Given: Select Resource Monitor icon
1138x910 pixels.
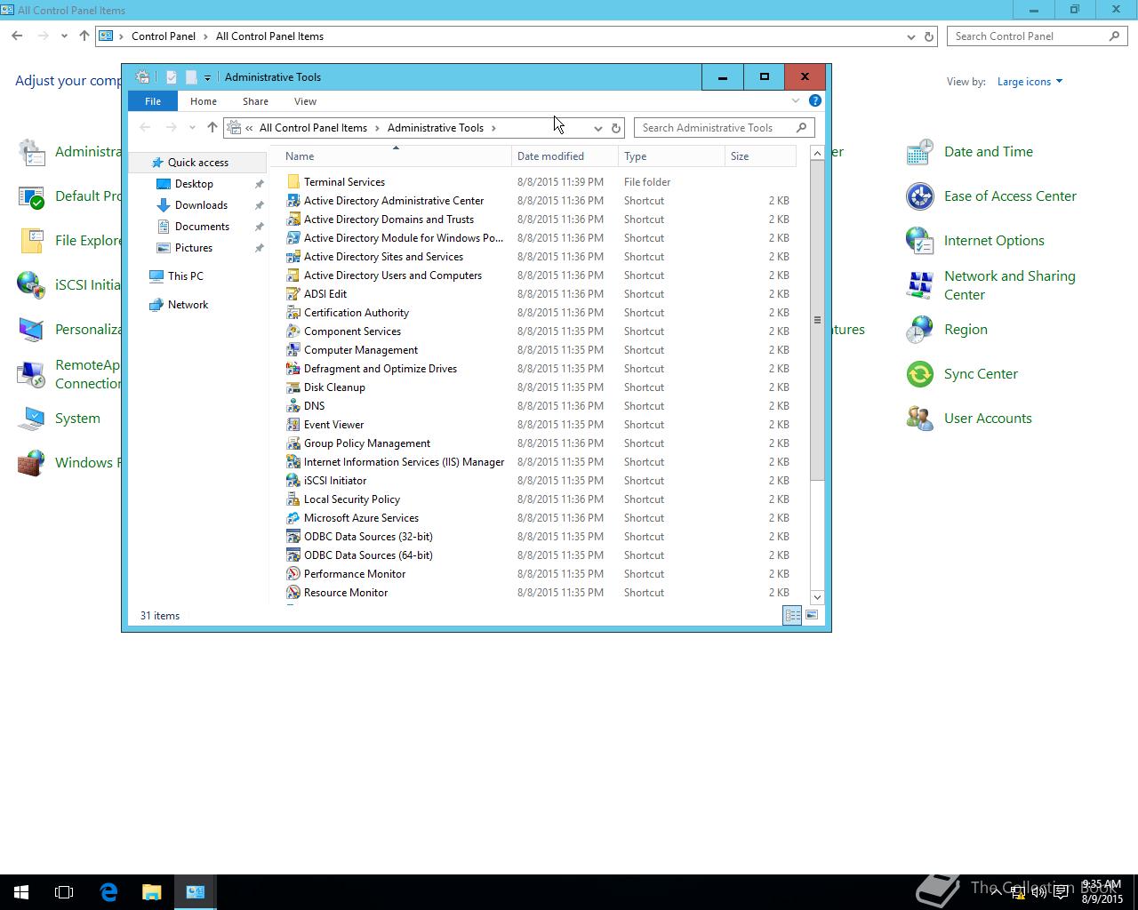Looking at the screenshot, I should pyautogui.click(x=293, y=593).
